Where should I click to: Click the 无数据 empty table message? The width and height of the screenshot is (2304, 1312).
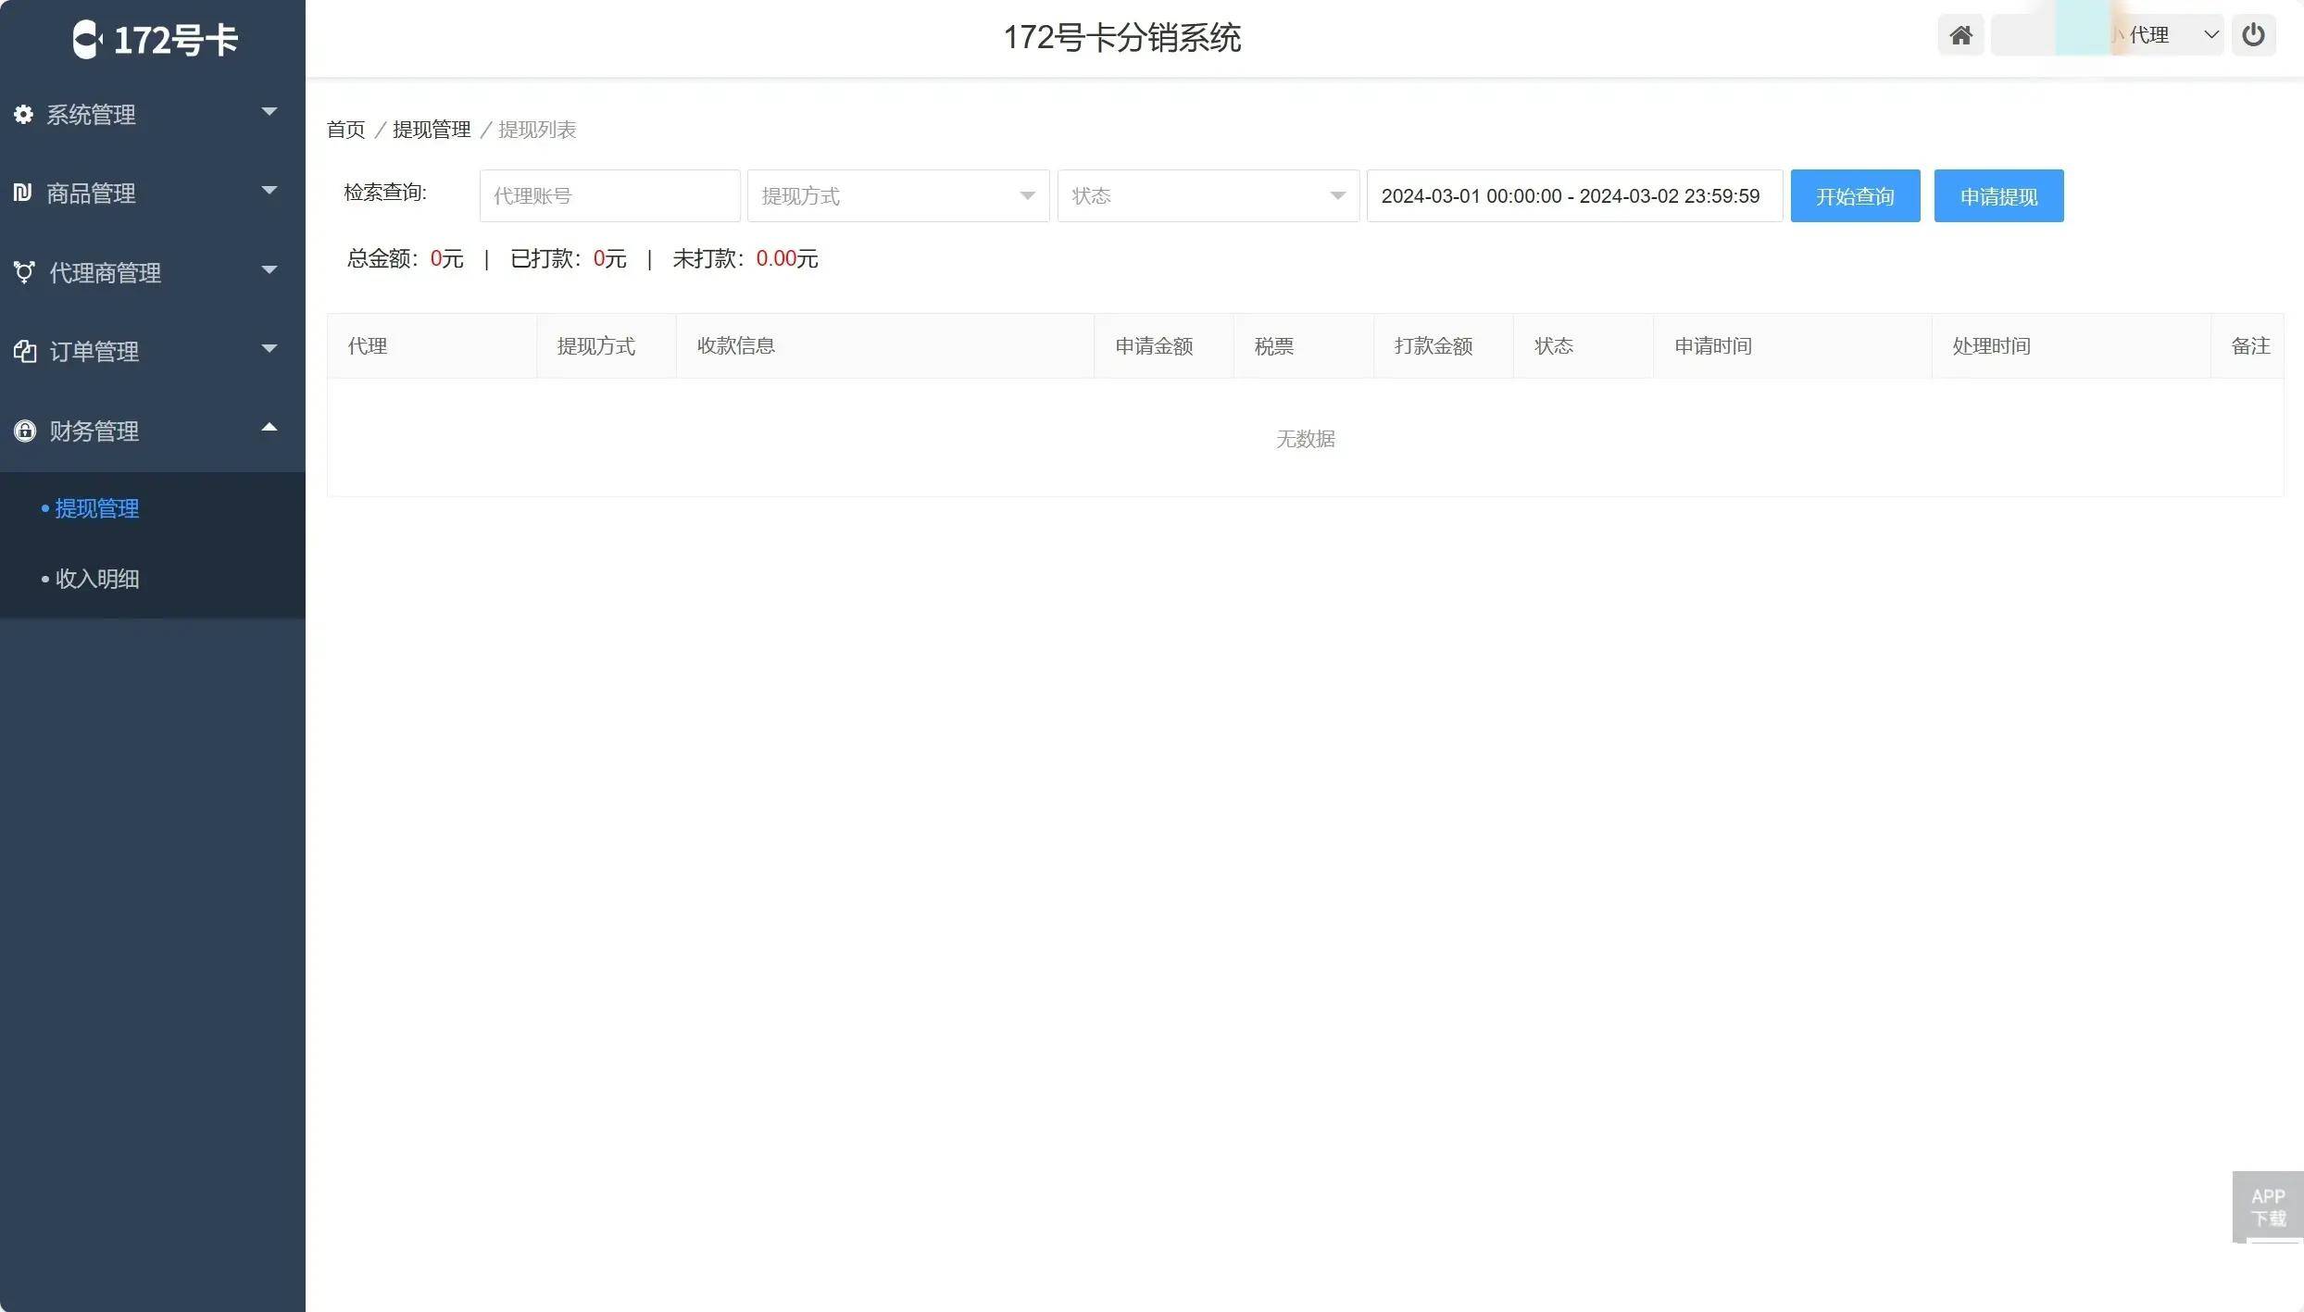tap(1305, 439)
